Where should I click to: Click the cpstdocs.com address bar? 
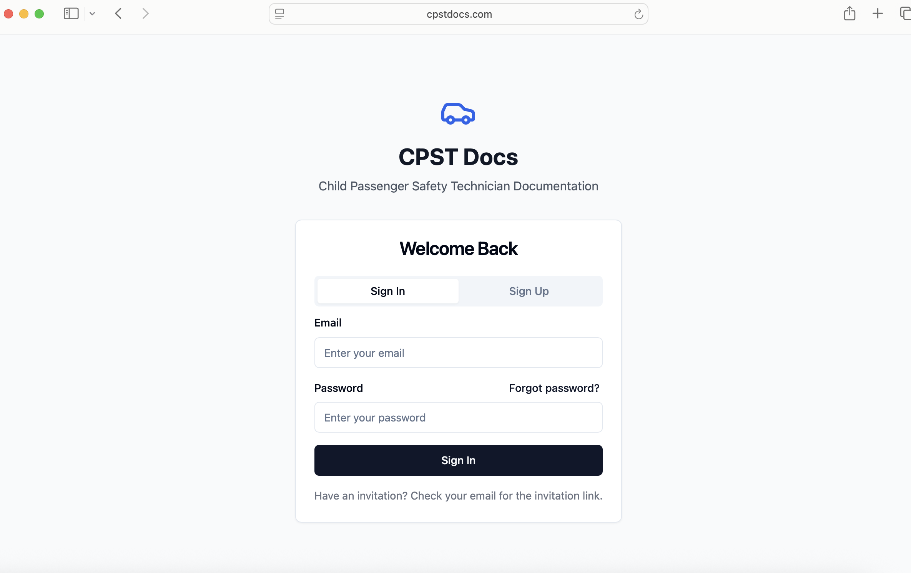tap(459, 14)
